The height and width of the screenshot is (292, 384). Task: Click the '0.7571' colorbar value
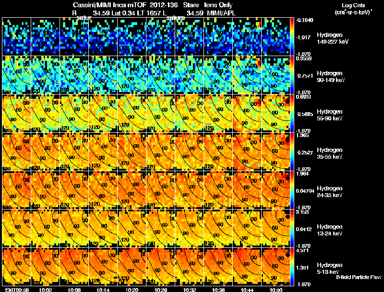point(305,76)
